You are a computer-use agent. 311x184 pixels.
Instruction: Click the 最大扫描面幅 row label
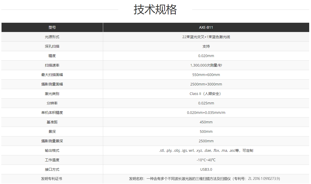(52, 75)
